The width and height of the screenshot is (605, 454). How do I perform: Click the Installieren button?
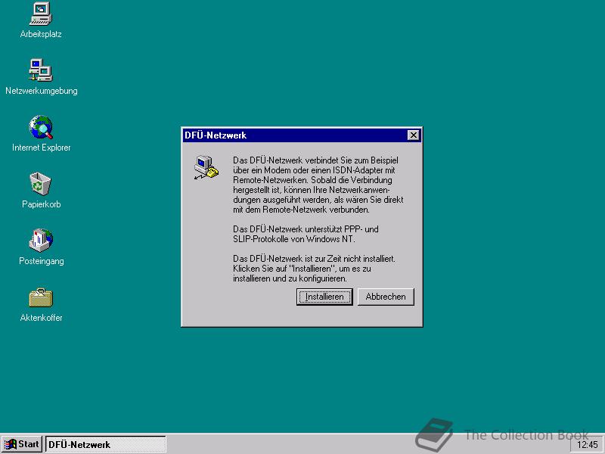324,297
